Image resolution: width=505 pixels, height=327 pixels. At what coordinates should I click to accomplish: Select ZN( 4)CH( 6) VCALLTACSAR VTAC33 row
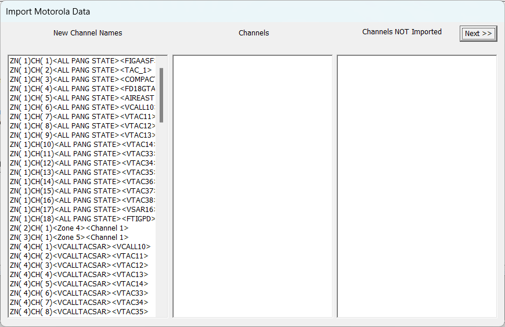click(82, 293)
